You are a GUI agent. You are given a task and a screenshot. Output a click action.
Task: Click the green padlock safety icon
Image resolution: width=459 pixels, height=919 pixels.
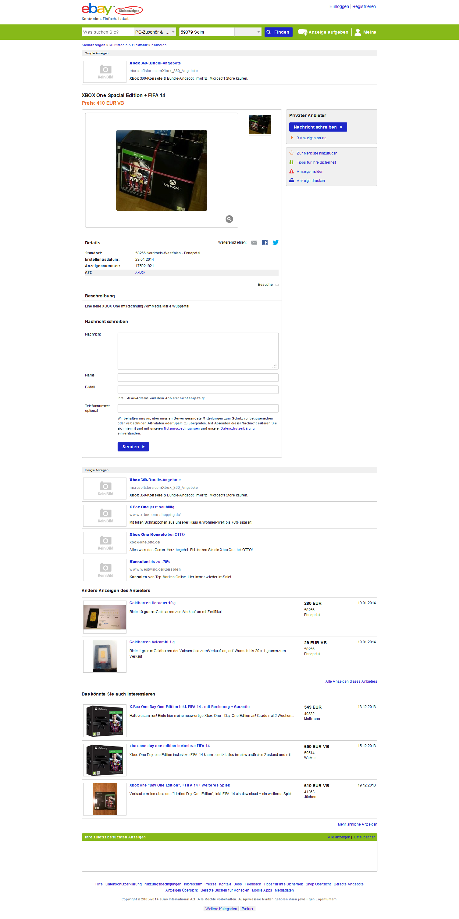[291, 162]
